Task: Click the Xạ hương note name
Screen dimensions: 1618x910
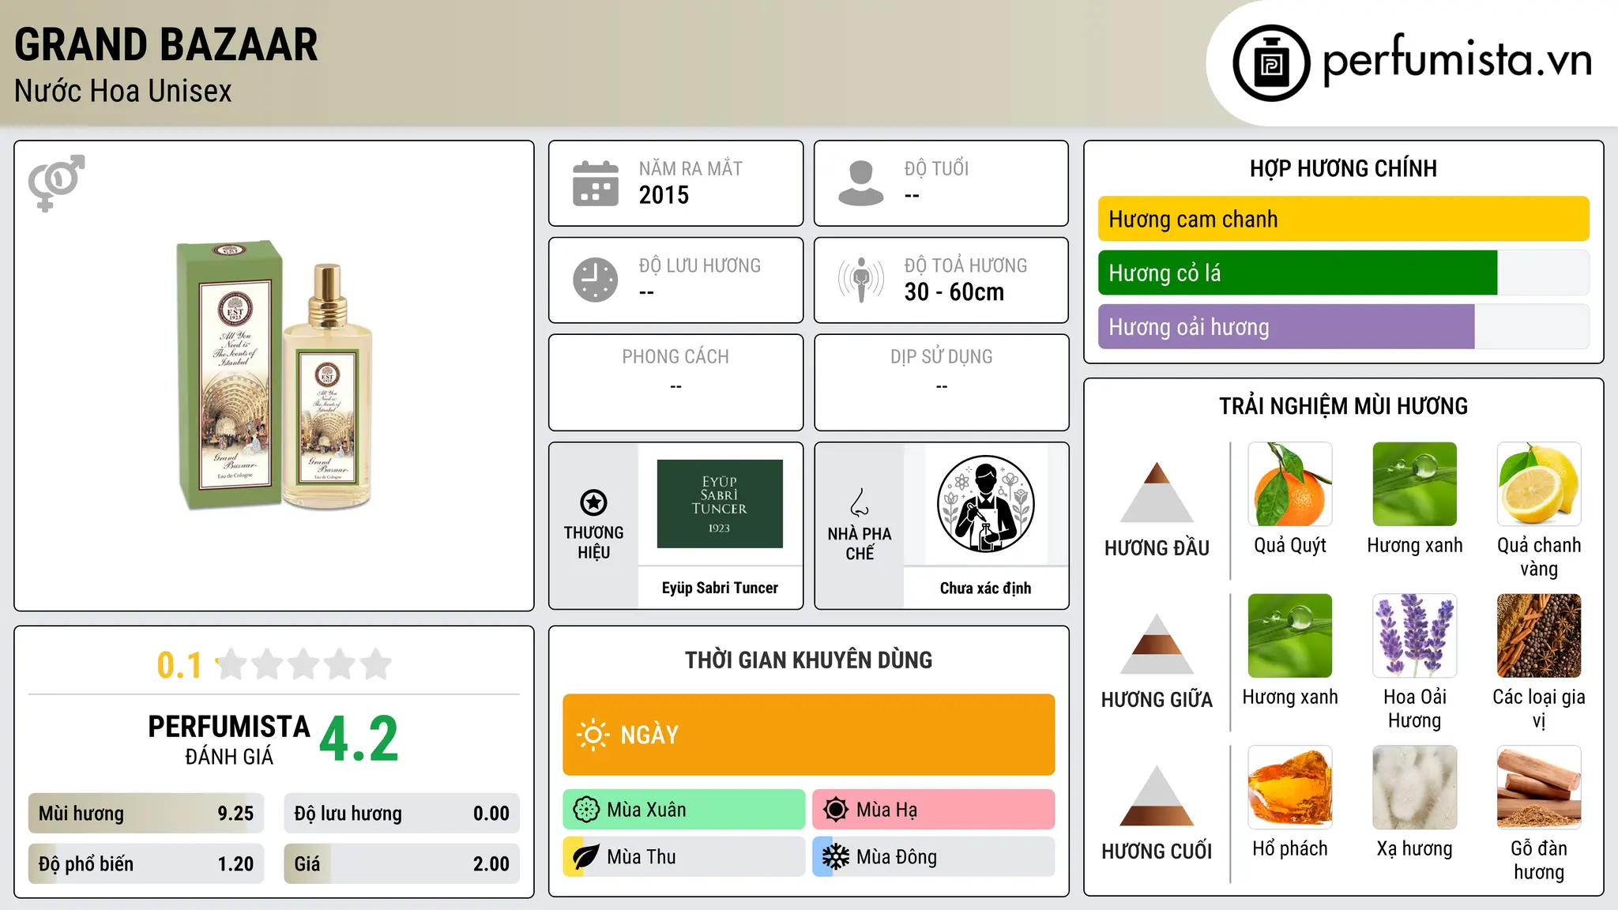Action: click(x=1414, y=849)
